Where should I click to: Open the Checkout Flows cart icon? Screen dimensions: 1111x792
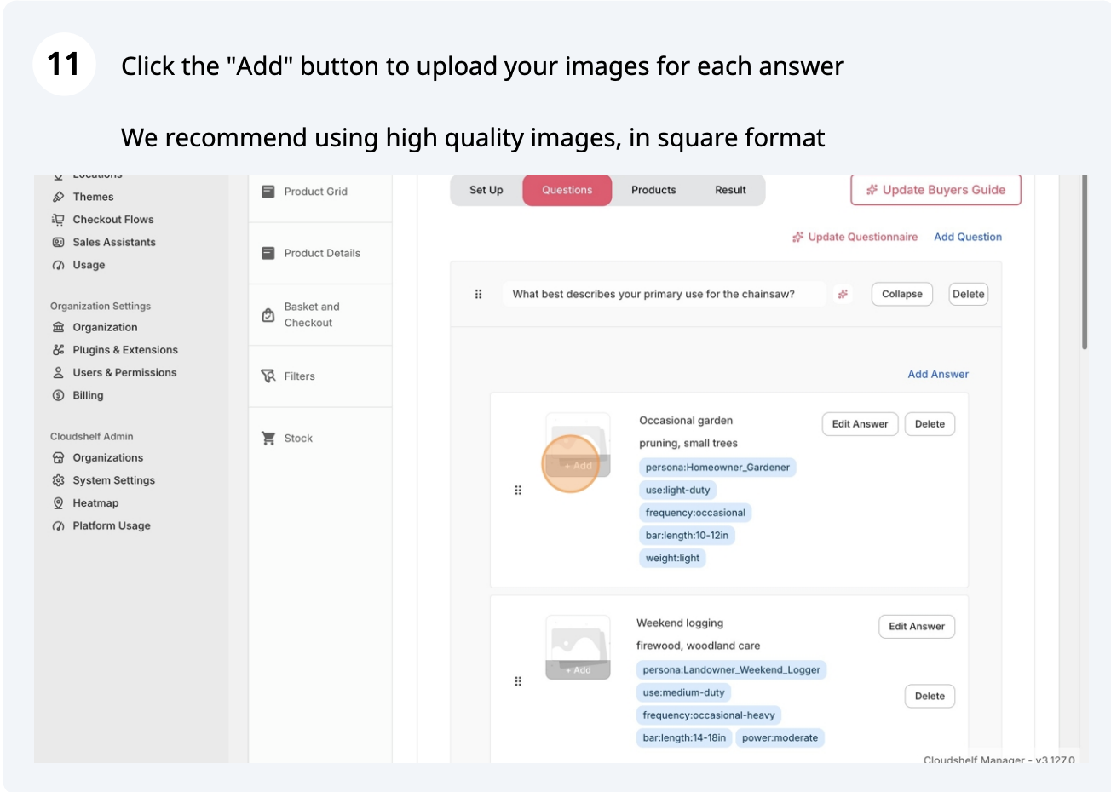[x=58, y=220]
